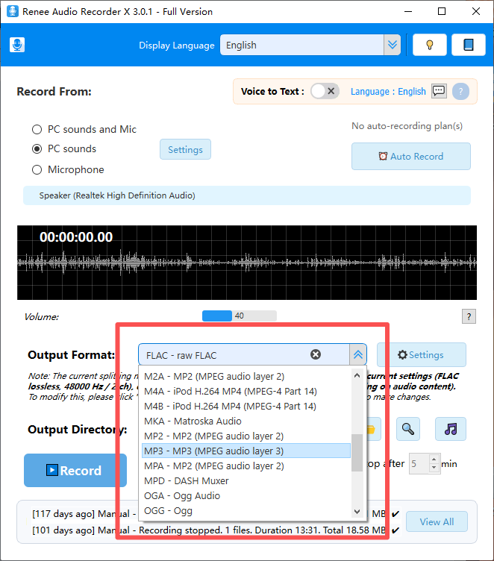Open output format Settings with gear
494x561 pixels.
[422, 354]
